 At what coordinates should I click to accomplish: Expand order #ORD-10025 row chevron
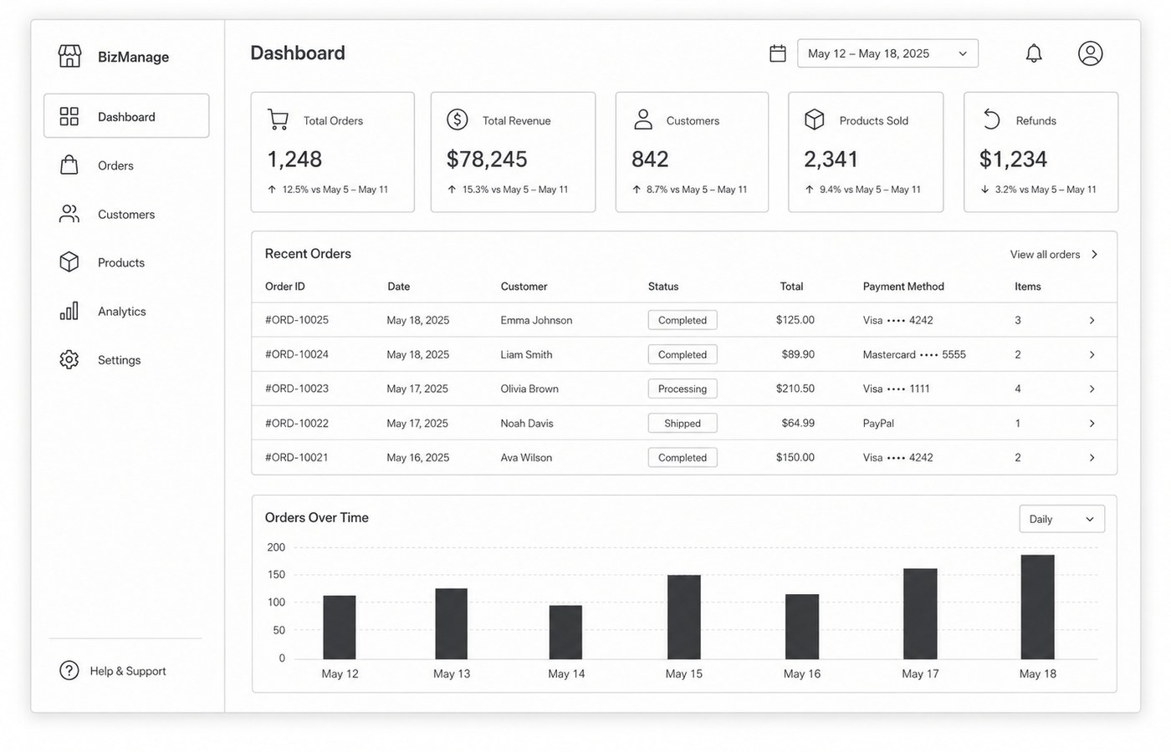pyautogui.click(x=1092, y=320)
